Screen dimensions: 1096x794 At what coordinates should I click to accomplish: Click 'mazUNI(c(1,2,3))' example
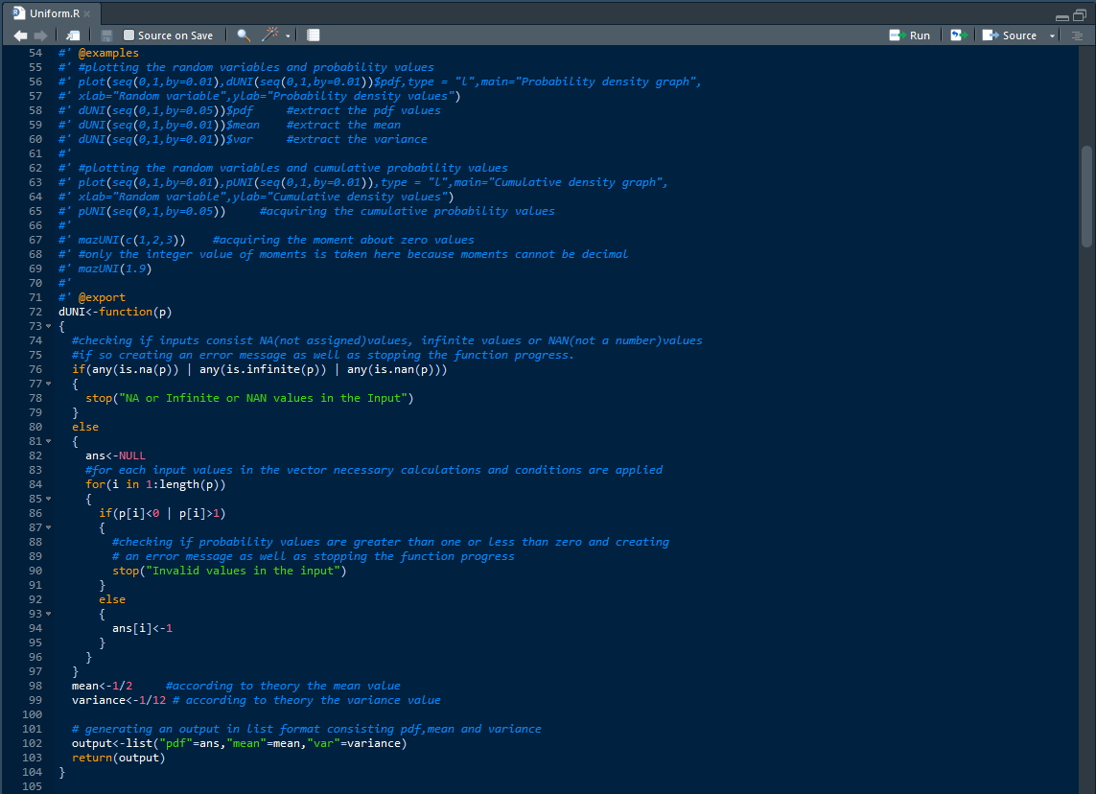(x=131, y=240)
